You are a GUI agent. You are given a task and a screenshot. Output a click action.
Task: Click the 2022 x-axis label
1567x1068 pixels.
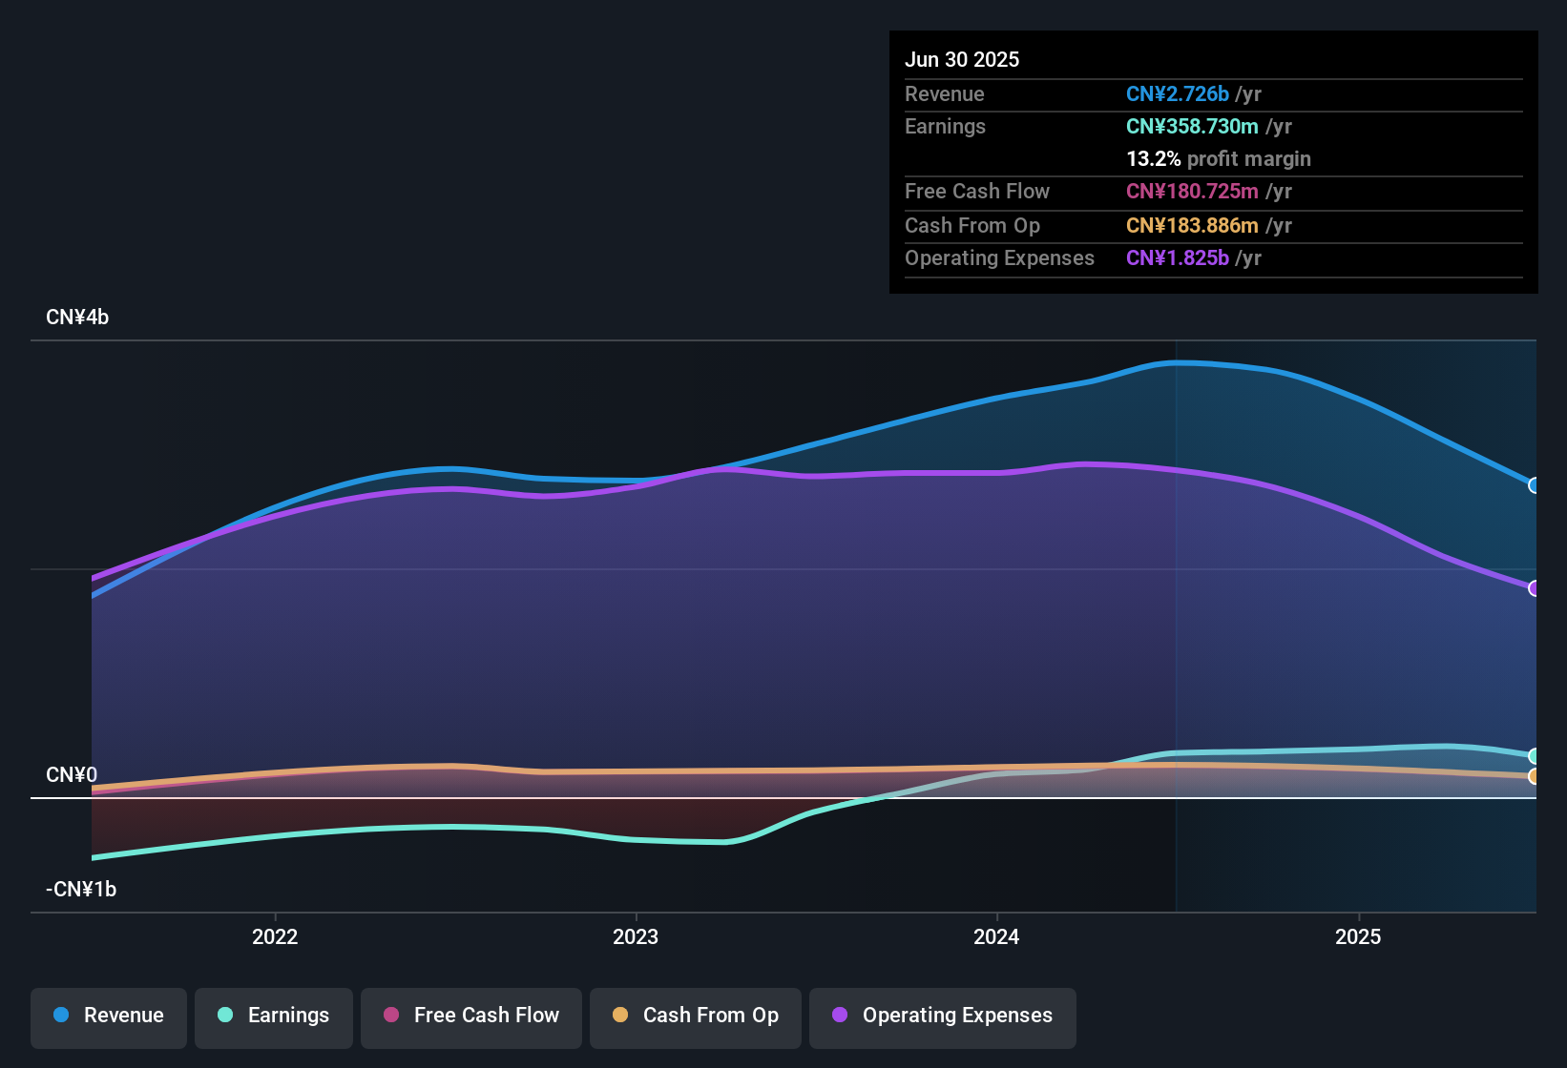[x=275, y=937]
